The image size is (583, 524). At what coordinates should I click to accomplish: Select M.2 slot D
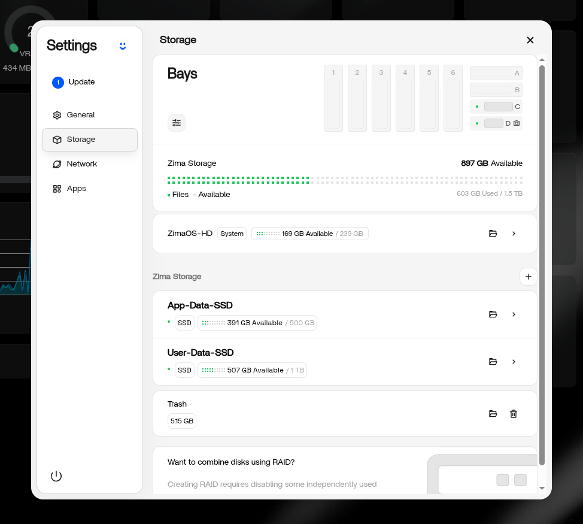coord(496,123)
